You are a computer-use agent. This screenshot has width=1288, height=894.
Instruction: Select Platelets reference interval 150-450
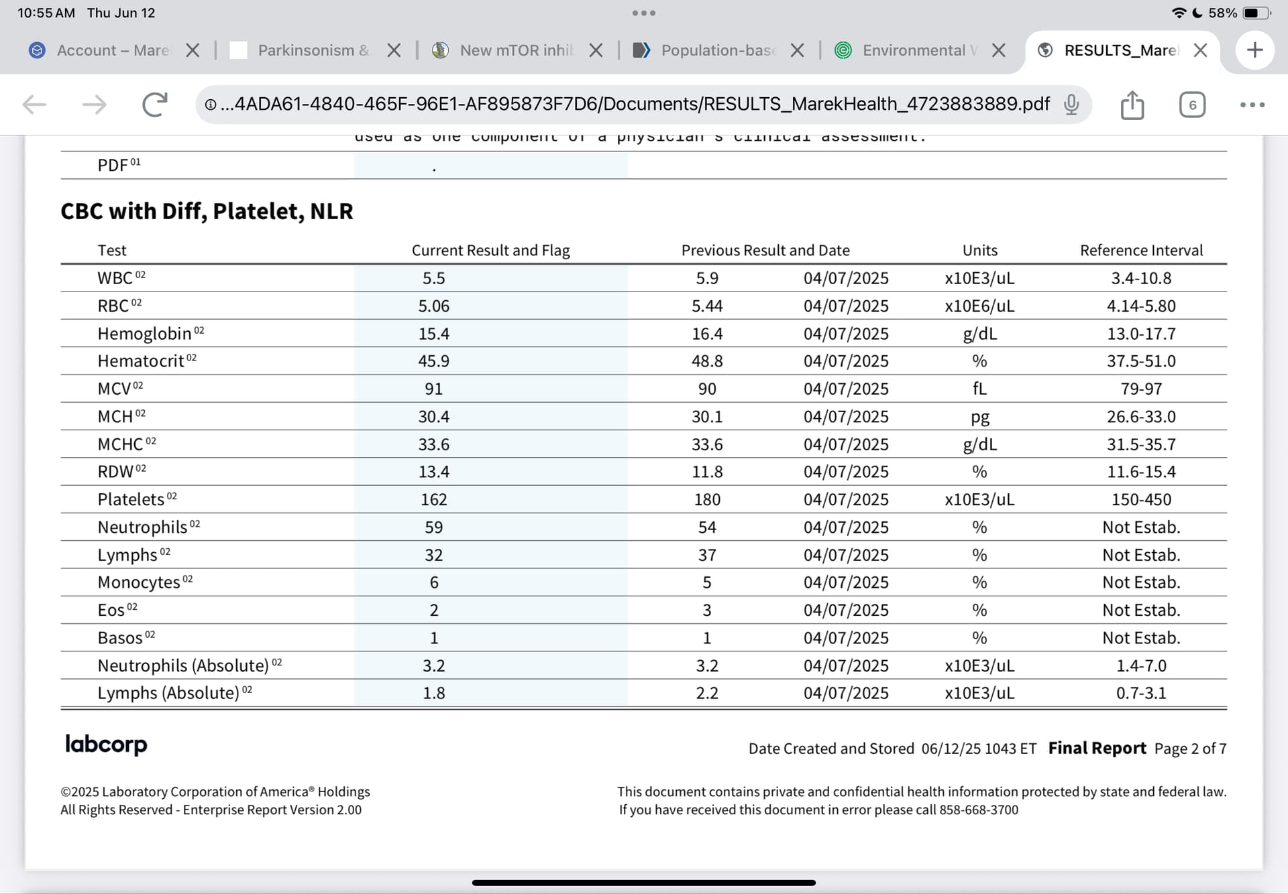[x=1141, y=500]
